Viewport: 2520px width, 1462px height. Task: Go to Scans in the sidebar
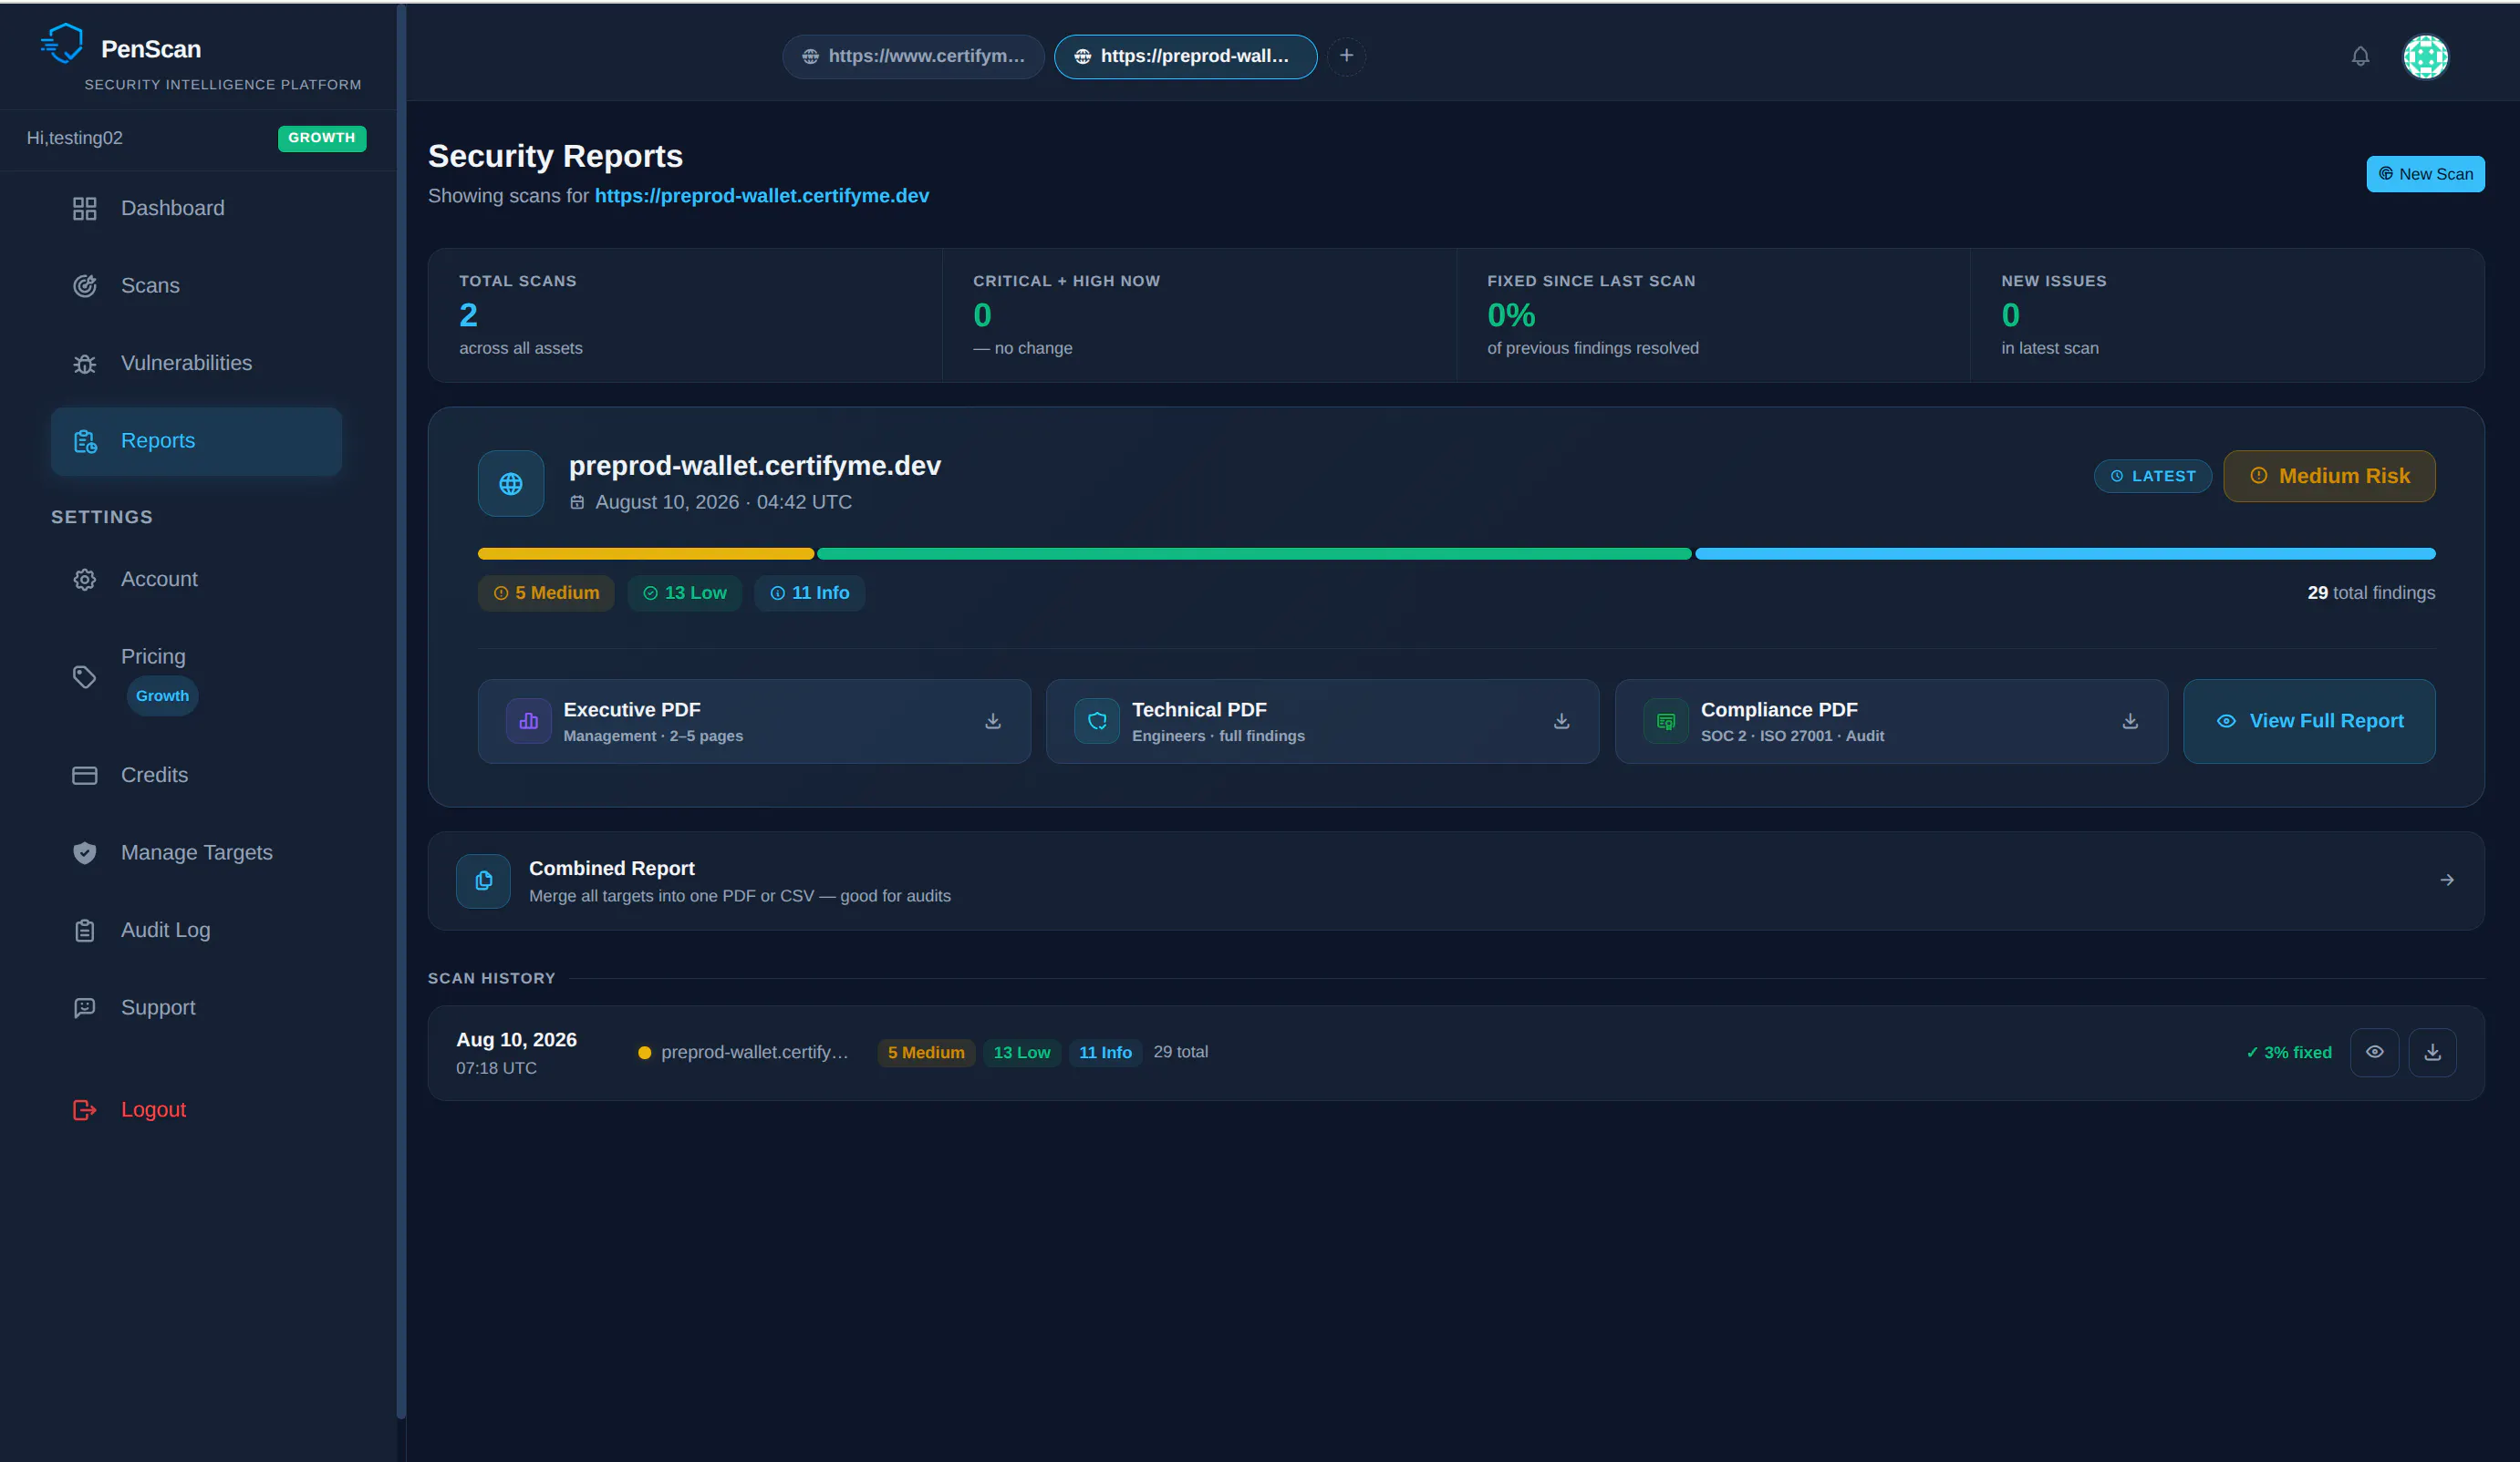(196, 286)
